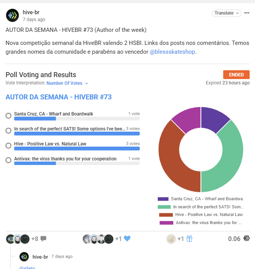Image resolution: width=255 pixels, height=269 pixels.
Task: Select the Santa Cruz, CA poll option
Action: (x=8, y=116)
